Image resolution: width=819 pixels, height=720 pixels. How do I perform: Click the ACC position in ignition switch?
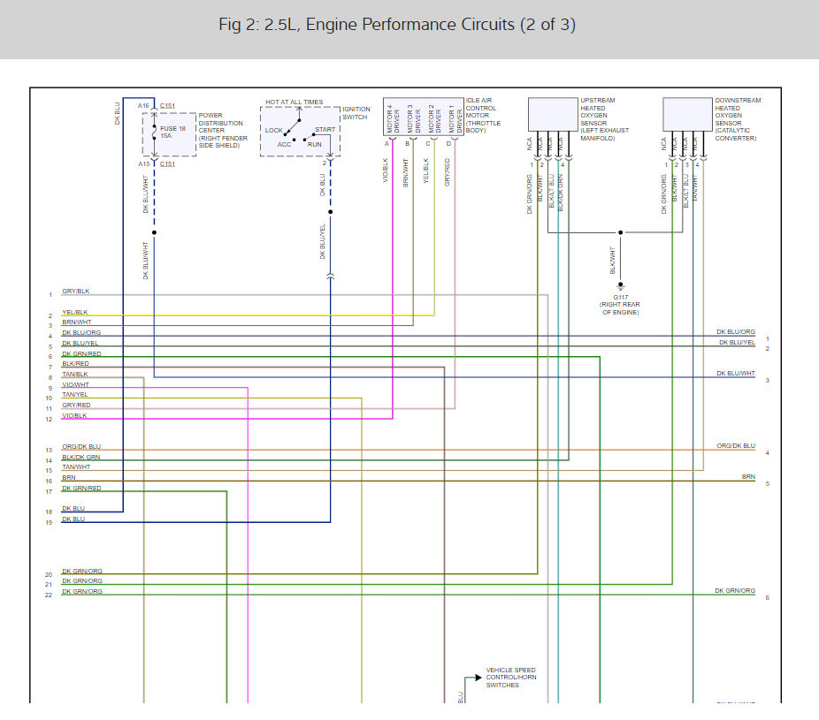[x=284, y=145]
